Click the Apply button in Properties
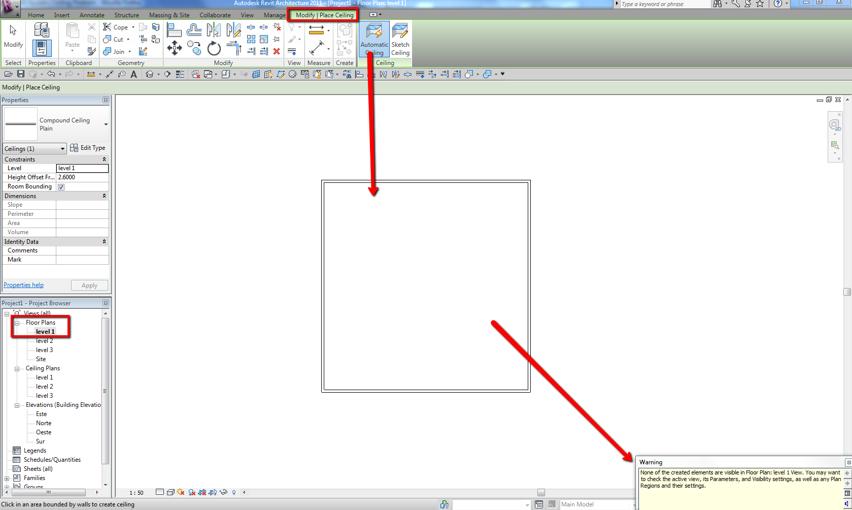The width and height of the screenshot is (852, 510). (x=89, y=285)
